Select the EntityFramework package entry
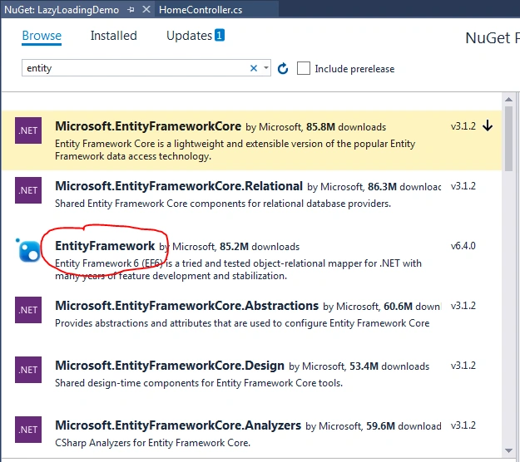This screenshot has width=520, height=462. click(251, 260)
